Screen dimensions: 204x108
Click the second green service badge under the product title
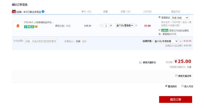(x=29, y=27)
